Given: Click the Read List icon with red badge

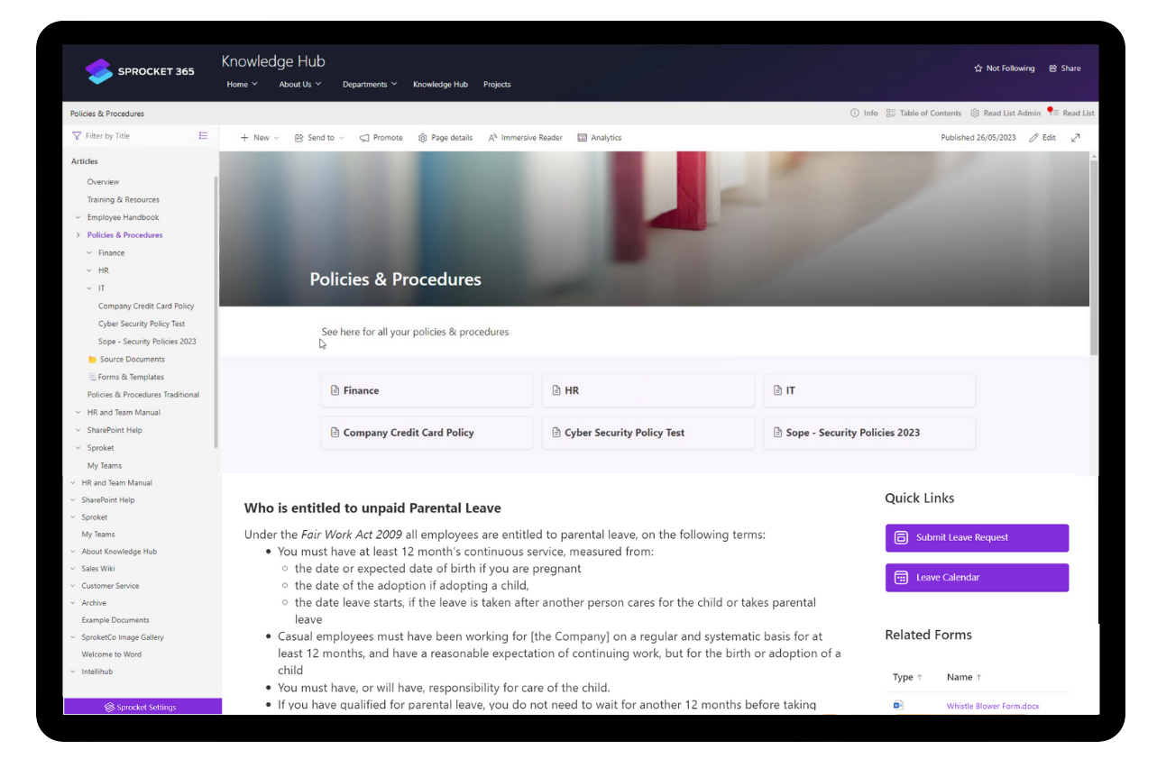Looking at the screenshot, I should (1054, 113).
